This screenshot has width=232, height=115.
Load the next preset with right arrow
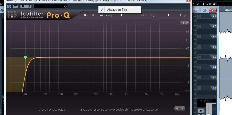(x=169, y=15)
